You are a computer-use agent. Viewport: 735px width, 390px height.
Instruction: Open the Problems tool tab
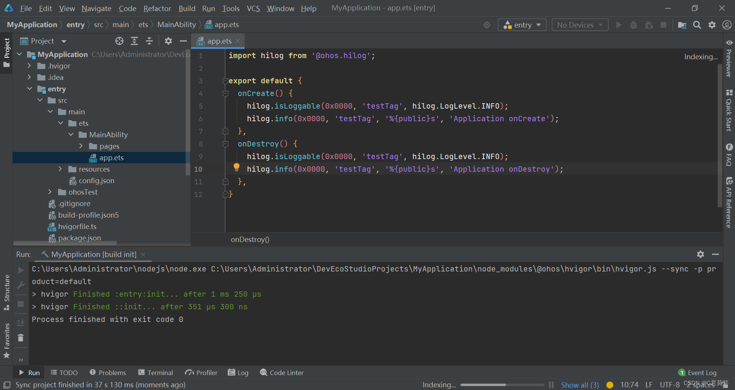(108, 372)
